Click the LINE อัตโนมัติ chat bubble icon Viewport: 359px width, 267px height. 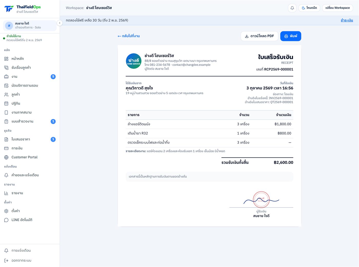(x=6, y=220)
